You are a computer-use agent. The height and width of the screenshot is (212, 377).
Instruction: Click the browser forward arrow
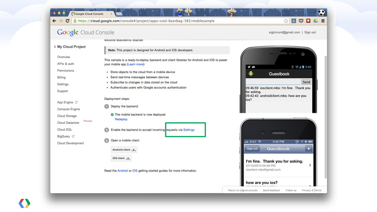click(x=61, y=21)
